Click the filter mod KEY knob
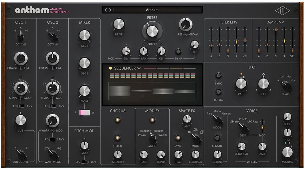 pyautogui.click(x=161, y=51)
